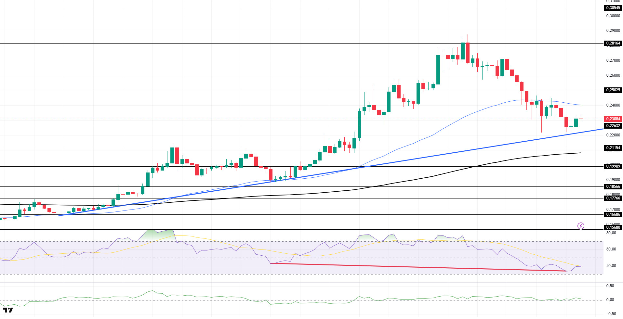Screen dimensions: 623x319
Task: Select the 0,15680 price level label
Action: [613, 227]
